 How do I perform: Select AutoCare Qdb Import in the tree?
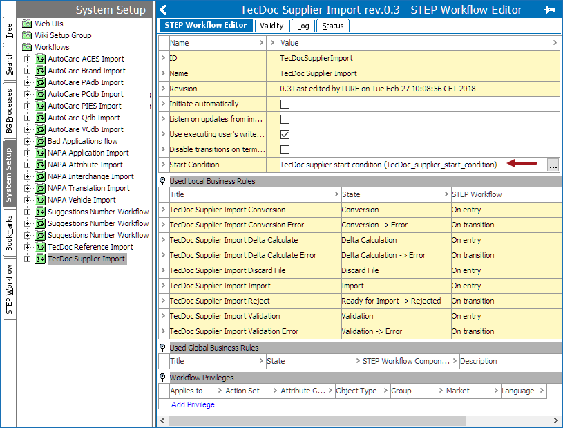[x=84, y=118]
